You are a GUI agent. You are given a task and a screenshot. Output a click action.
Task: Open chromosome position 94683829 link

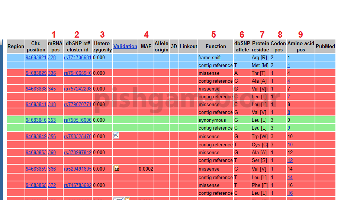[x=36, y=73]
